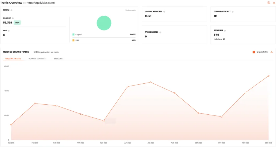Screen dimensions: 276x147
Task: Click the info icon next to ORGANIC
Action: tap(13, 18)
